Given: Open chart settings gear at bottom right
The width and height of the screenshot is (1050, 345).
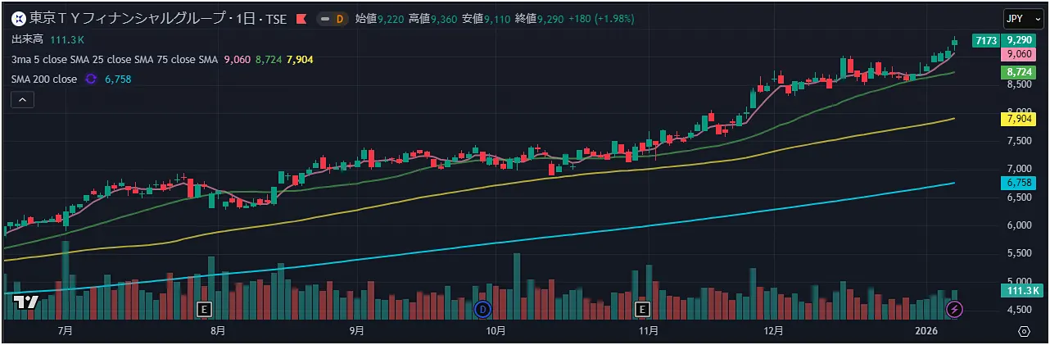Looking at the screenshot, I should [1024, 331].
